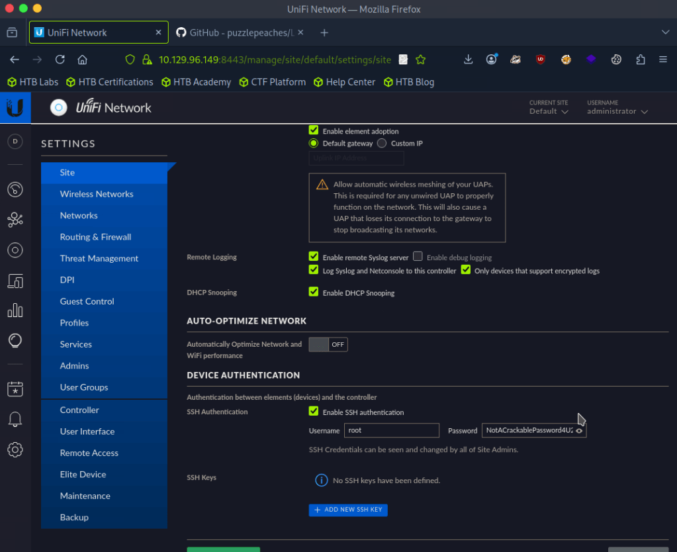Click the Settings gear icon in the sidebar
677x552 pixels.
[x=15, y=450]
